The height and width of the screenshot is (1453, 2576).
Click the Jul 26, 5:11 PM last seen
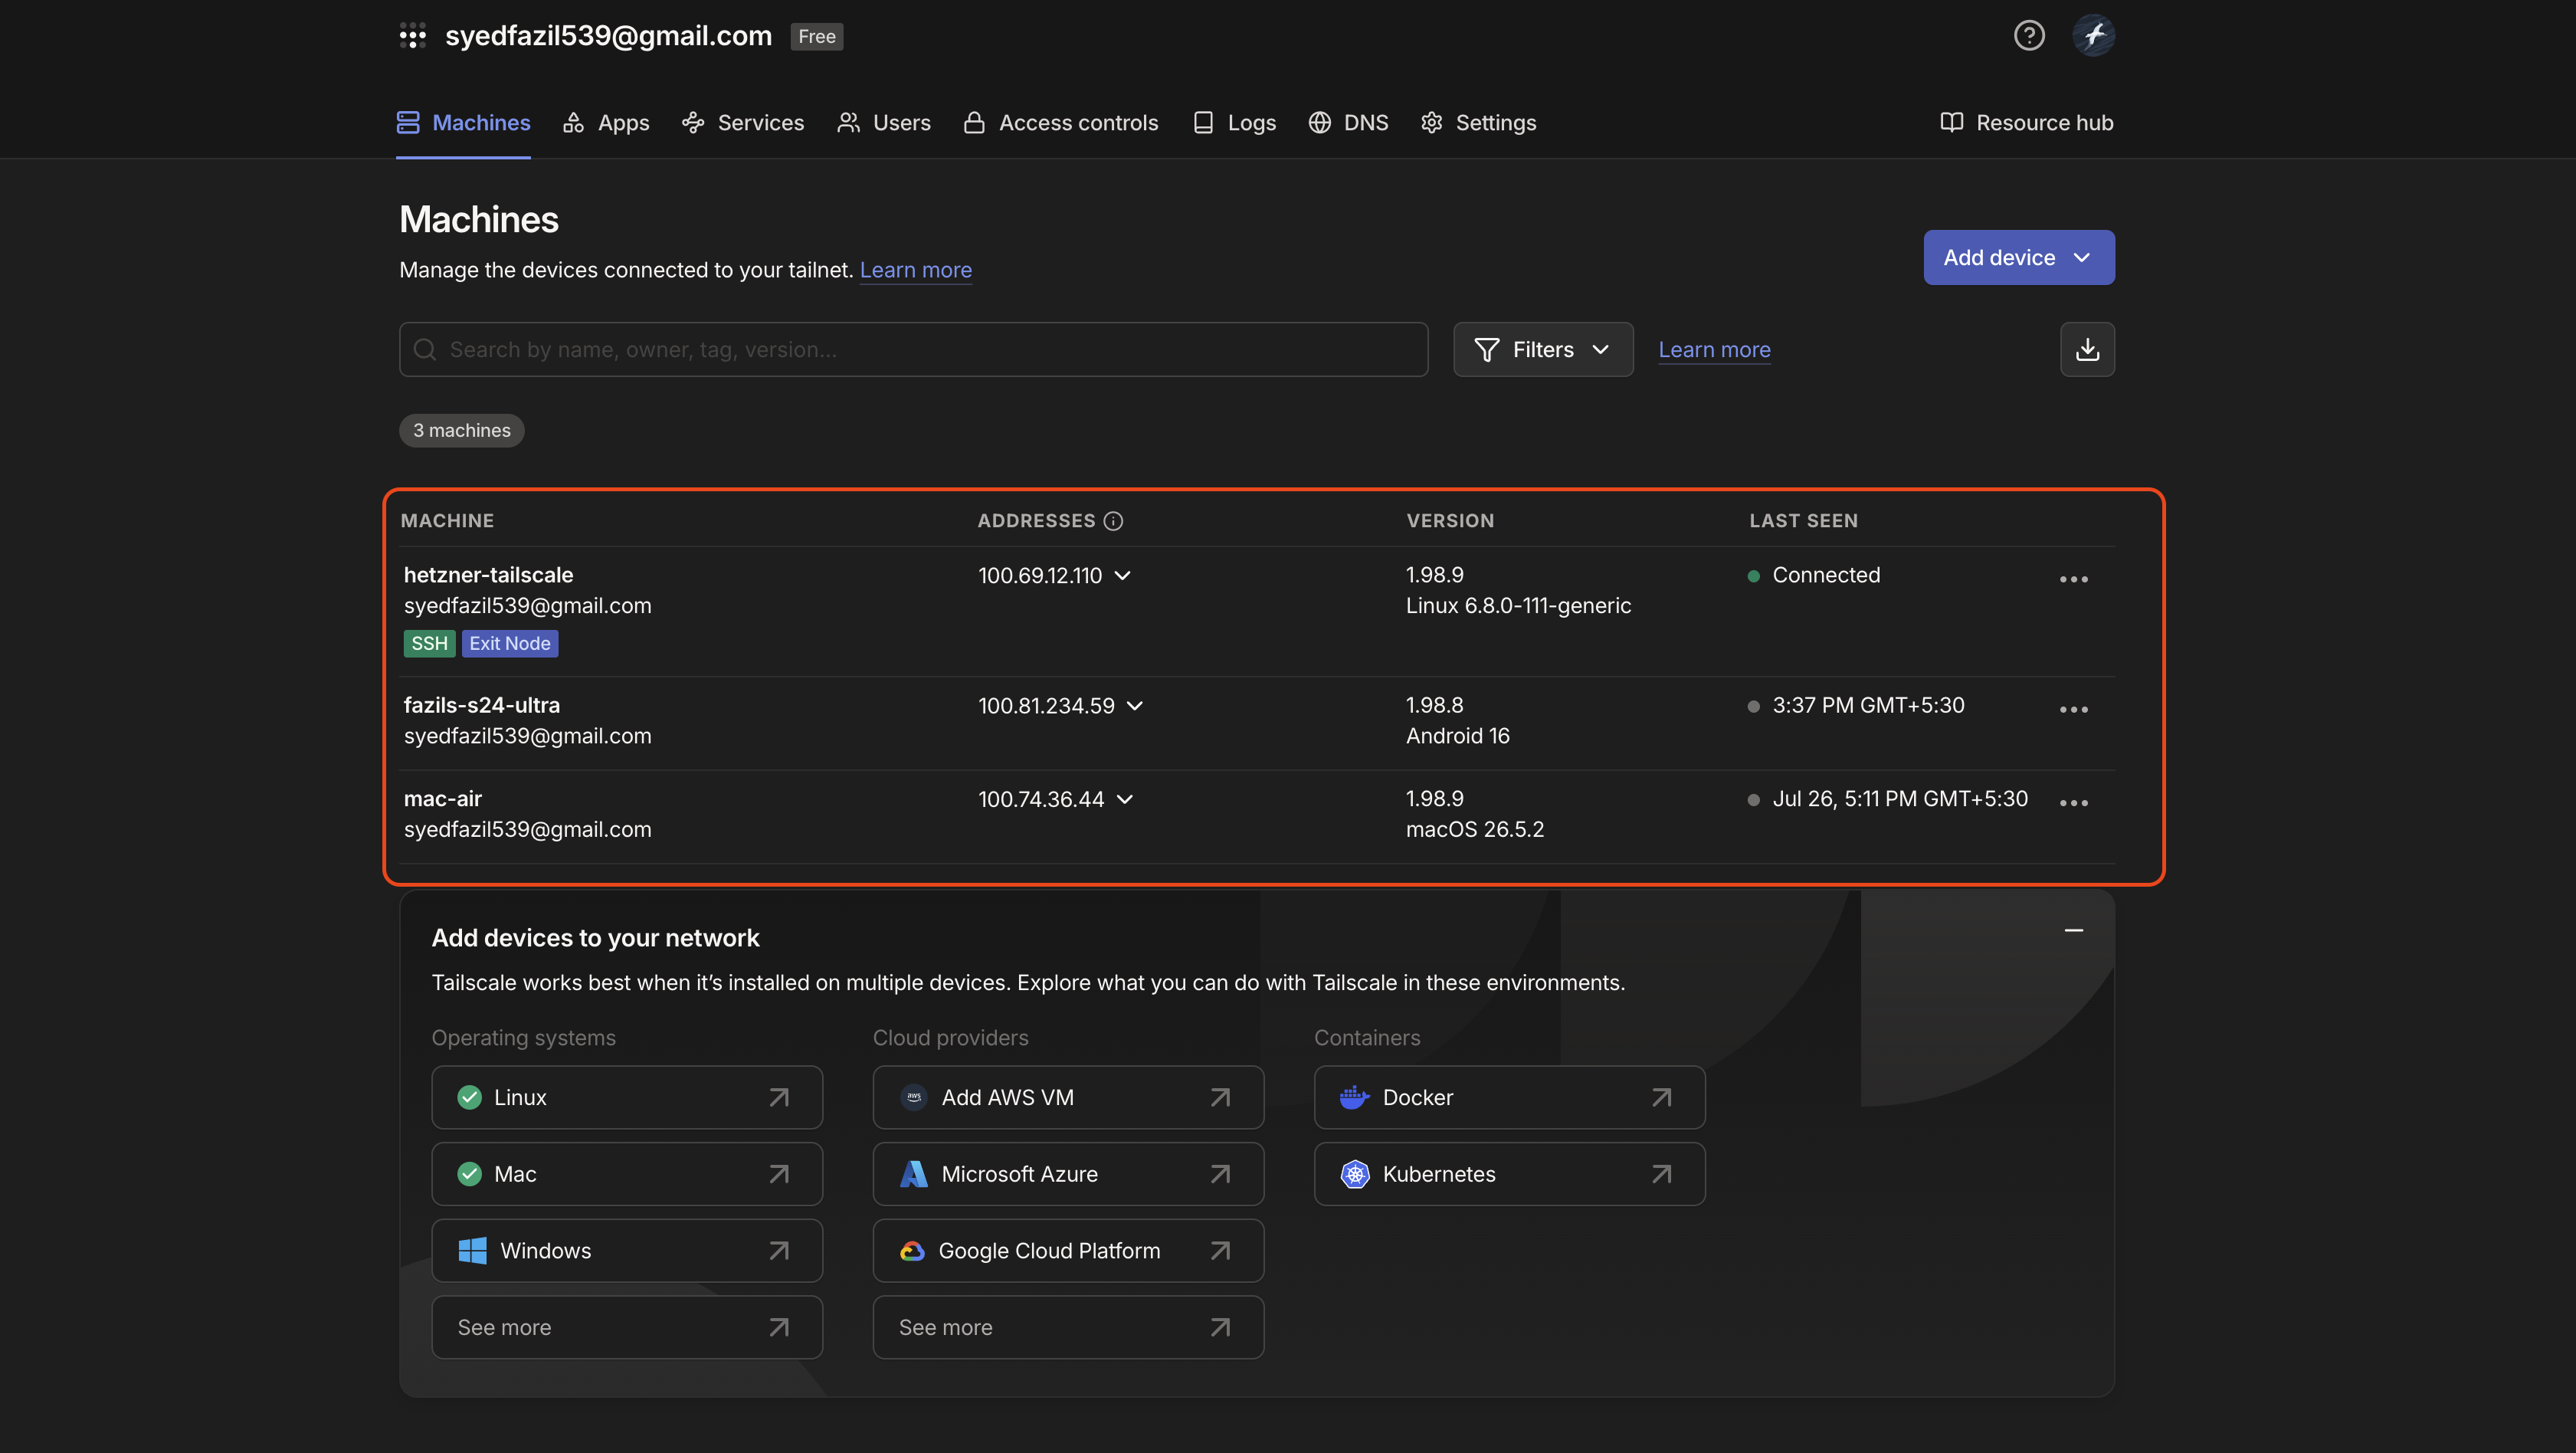1900,799
